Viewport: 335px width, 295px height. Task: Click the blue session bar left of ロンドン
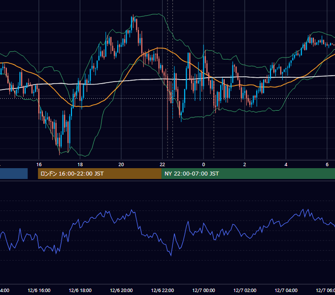(x=14, y=174)
